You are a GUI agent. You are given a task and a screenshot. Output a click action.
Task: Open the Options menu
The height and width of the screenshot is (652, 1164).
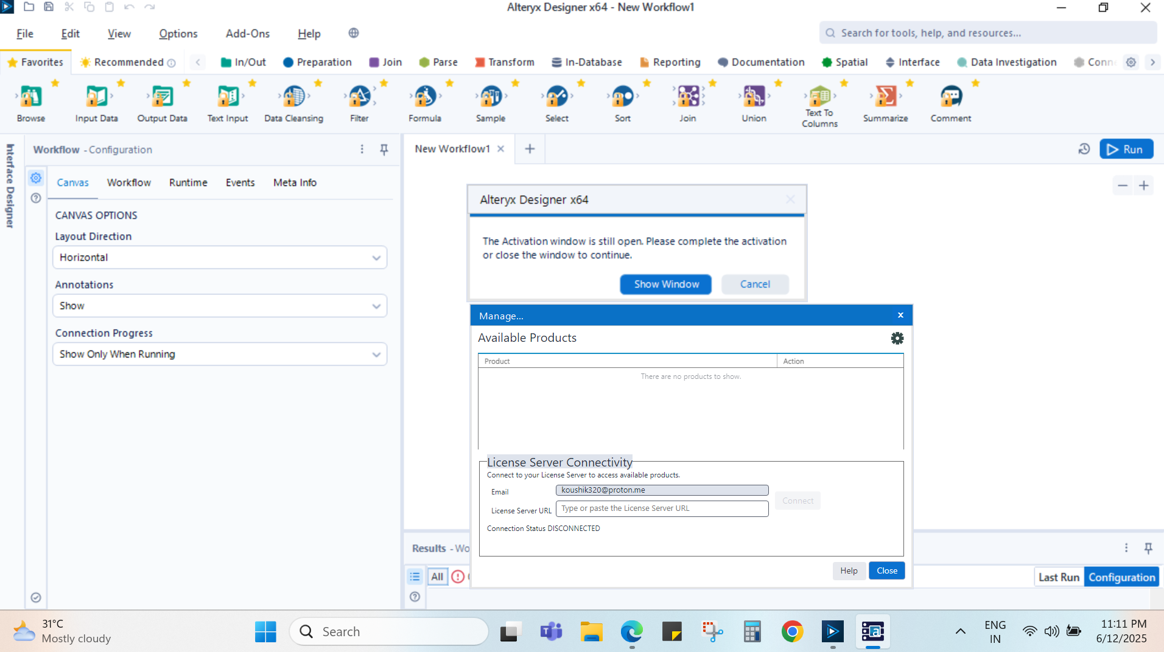pos(178,33)
